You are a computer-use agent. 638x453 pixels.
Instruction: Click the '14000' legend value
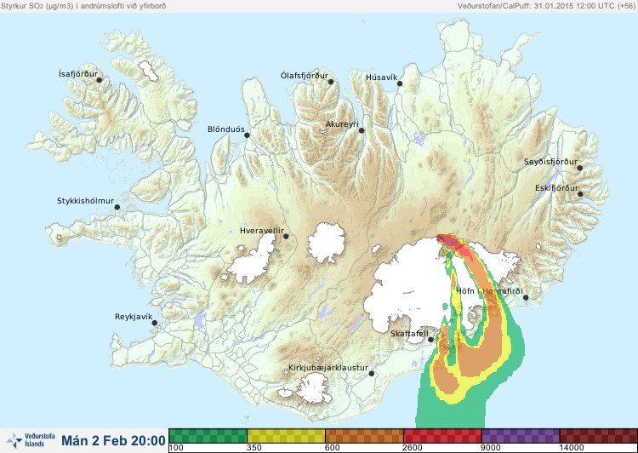coord(572,448)
